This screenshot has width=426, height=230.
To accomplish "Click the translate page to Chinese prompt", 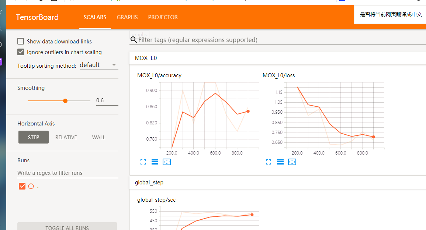I will (x=391, y=14).
